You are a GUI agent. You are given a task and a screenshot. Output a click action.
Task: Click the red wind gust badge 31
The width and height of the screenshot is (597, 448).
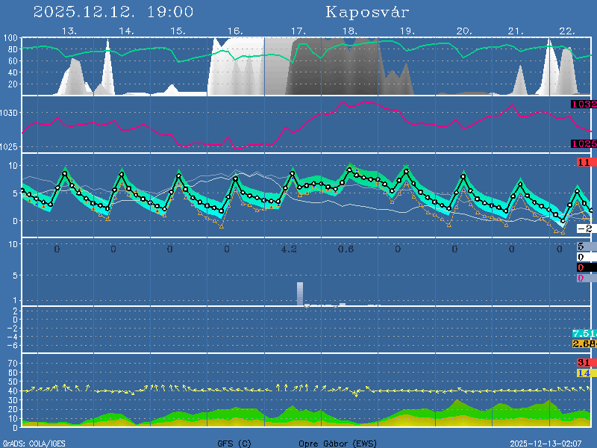pyautogui.click(x=584, y=363)
